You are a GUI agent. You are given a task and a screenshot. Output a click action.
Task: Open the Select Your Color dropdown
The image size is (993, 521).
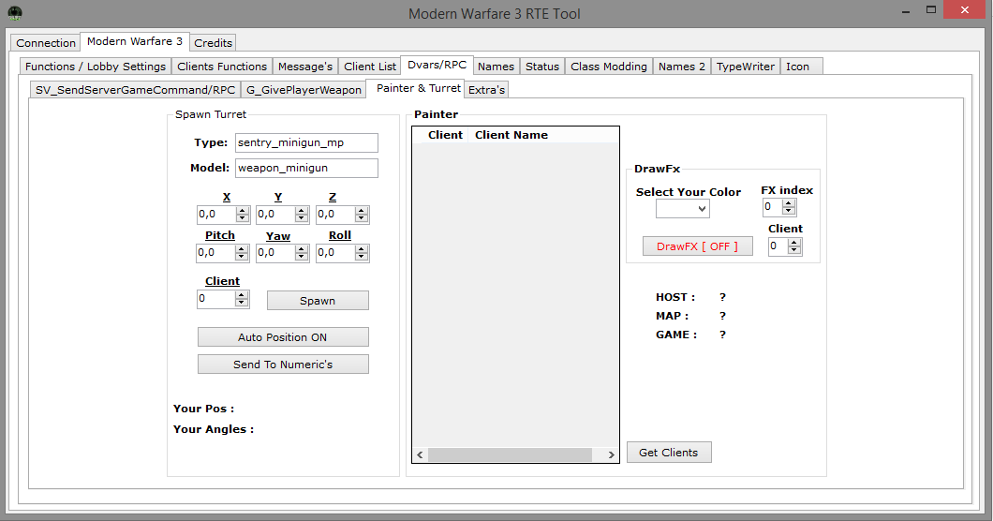pos(682,209)
